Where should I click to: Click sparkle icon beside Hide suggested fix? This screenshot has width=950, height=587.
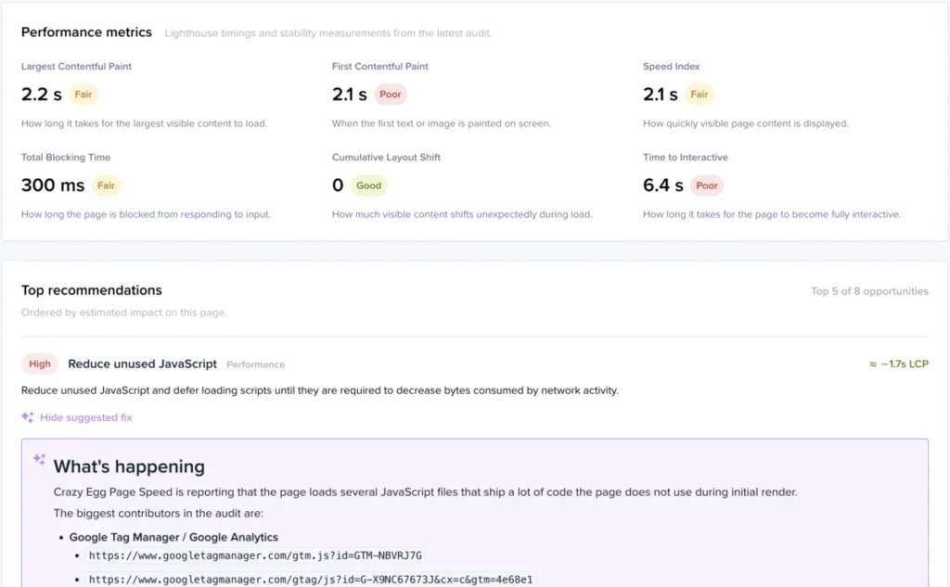[x=27, y=416]
